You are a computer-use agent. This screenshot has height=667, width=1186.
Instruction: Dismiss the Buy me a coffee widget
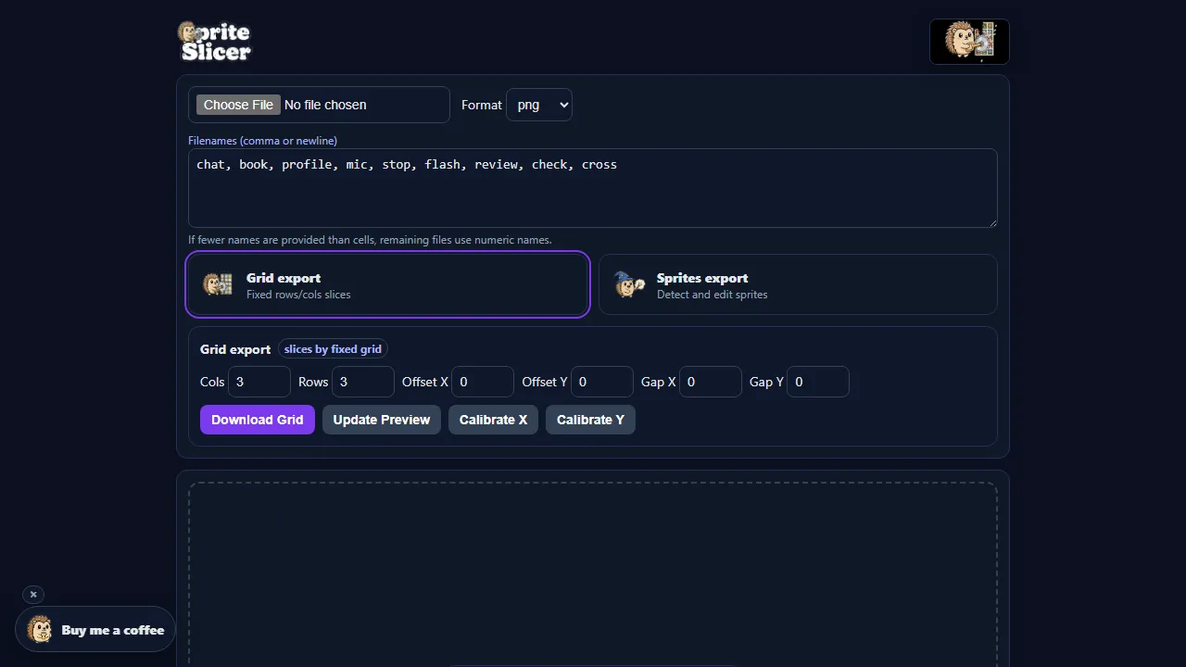tap(33, 595)
